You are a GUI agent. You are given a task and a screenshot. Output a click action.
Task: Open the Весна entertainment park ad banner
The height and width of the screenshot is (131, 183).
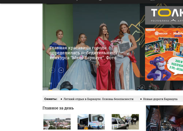pyautogui.click(x=164, y=54)
